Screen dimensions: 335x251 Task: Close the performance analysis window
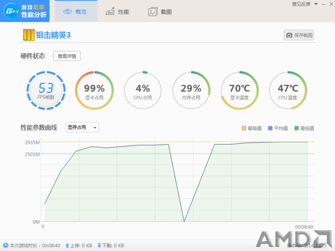point(331,4)
